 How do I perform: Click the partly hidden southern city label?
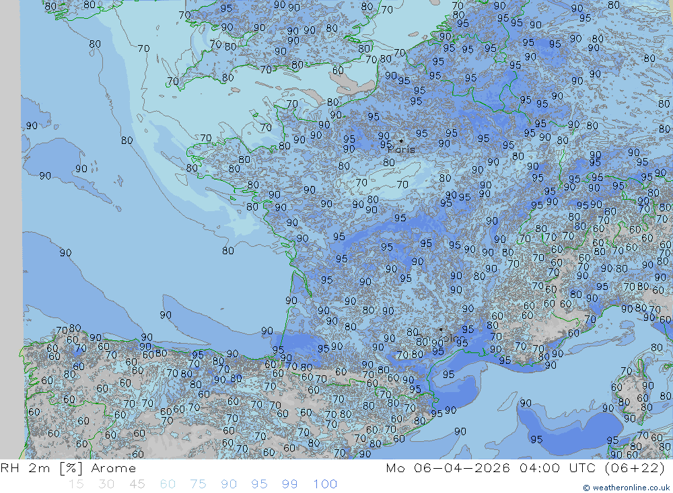pyautogui.click(x=451, y=338)
